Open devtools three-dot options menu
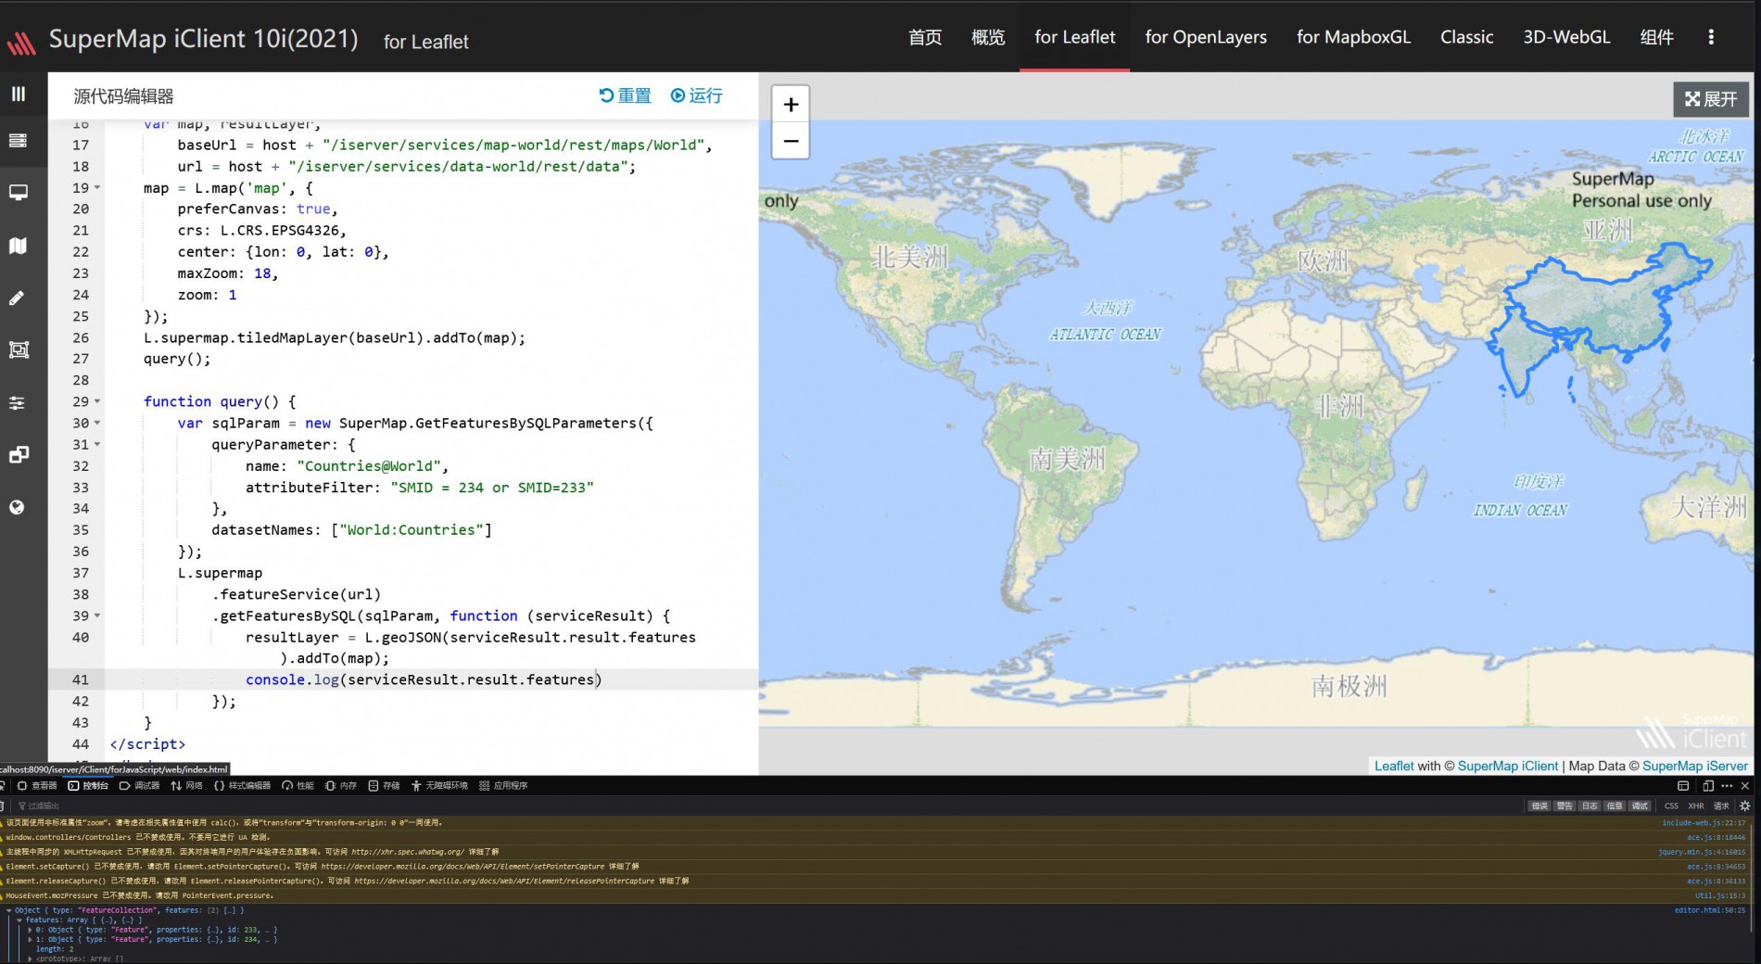Screen dimensions: 1761x964 click(x=1727, y=786)
